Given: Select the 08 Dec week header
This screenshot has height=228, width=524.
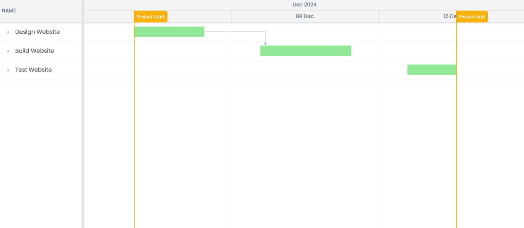Looking at the screenshot, I should point(305,16).
